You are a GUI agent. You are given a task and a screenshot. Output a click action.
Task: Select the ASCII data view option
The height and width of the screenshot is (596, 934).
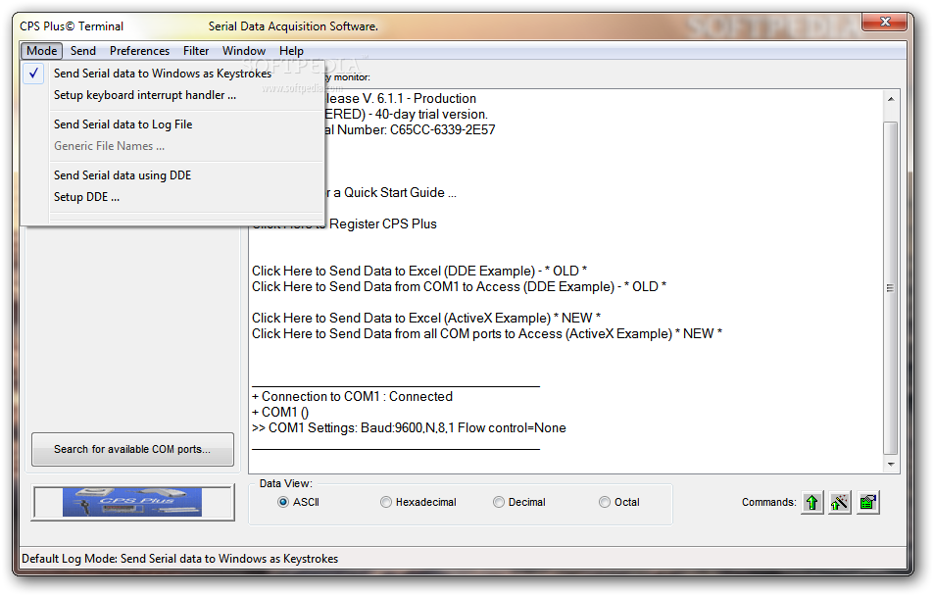pos(298,502)
